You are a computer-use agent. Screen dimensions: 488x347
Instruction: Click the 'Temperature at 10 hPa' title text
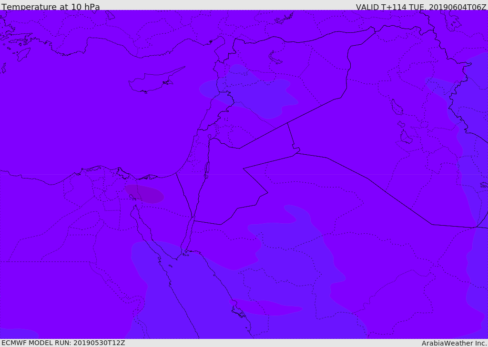click(x=51, y=7)
